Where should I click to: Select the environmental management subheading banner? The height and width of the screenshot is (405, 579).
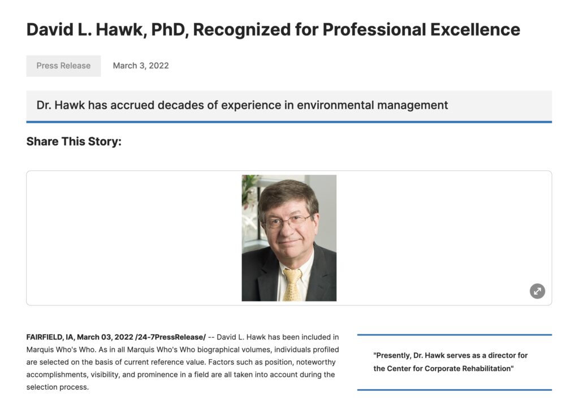[289, 106]
